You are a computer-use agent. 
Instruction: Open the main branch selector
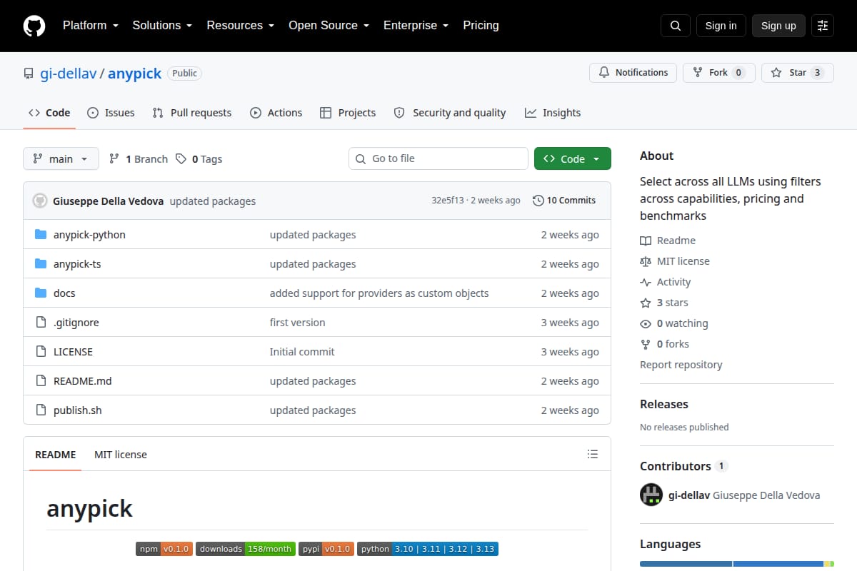tap(61, 158)
